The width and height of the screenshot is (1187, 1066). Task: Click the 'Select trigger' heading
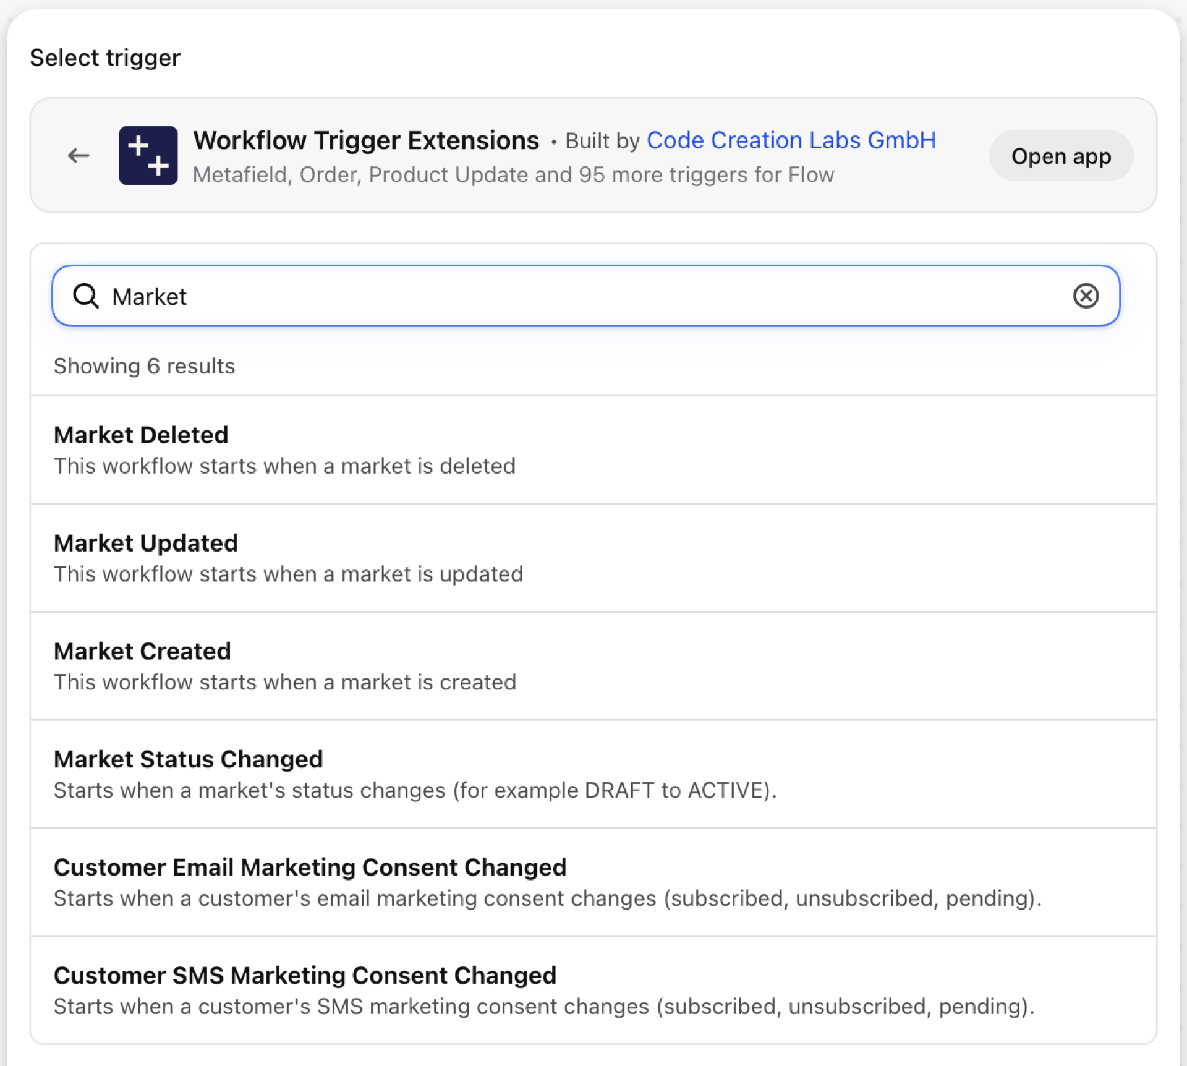click(x=105, y=58)
